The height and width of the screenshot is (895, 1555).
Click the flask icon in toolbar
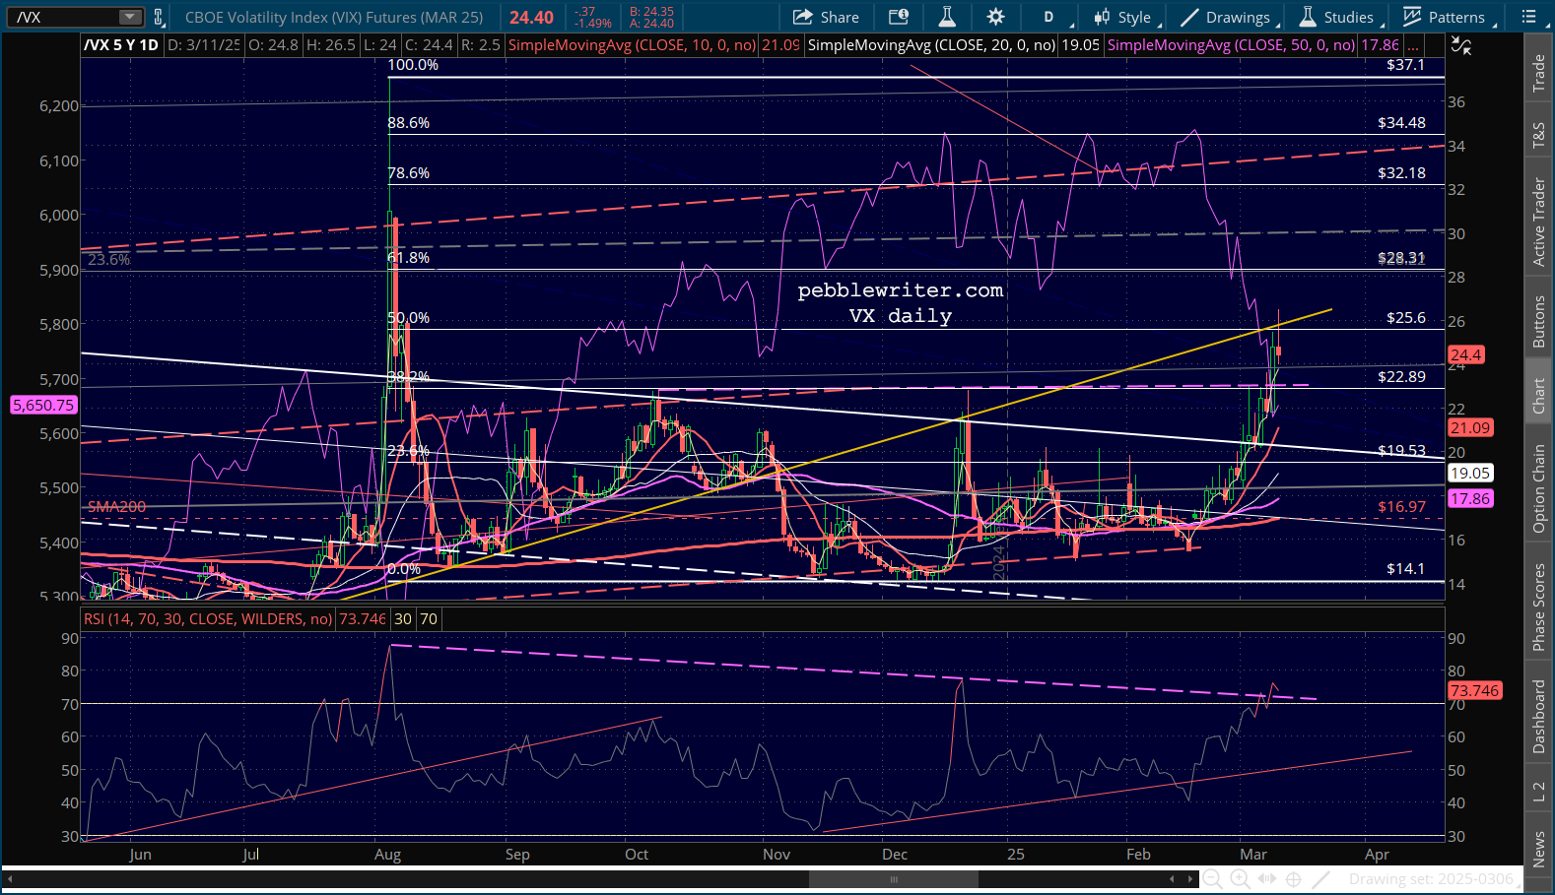click(x=947, y=17)
